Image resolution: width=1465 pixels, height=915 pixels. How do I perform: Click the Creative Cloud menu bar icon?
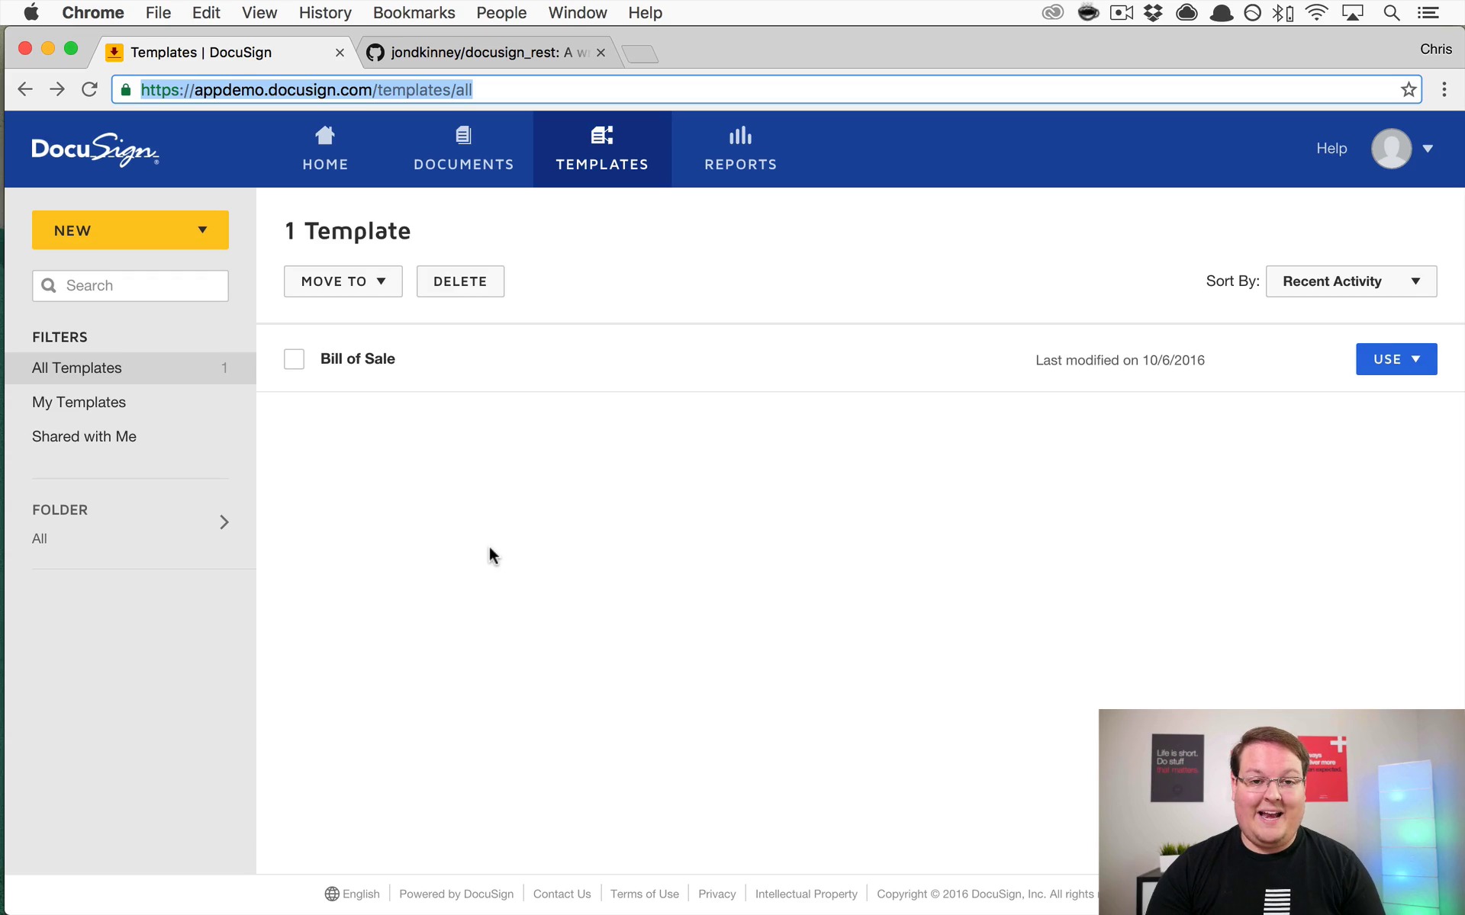click(1053, 12)
